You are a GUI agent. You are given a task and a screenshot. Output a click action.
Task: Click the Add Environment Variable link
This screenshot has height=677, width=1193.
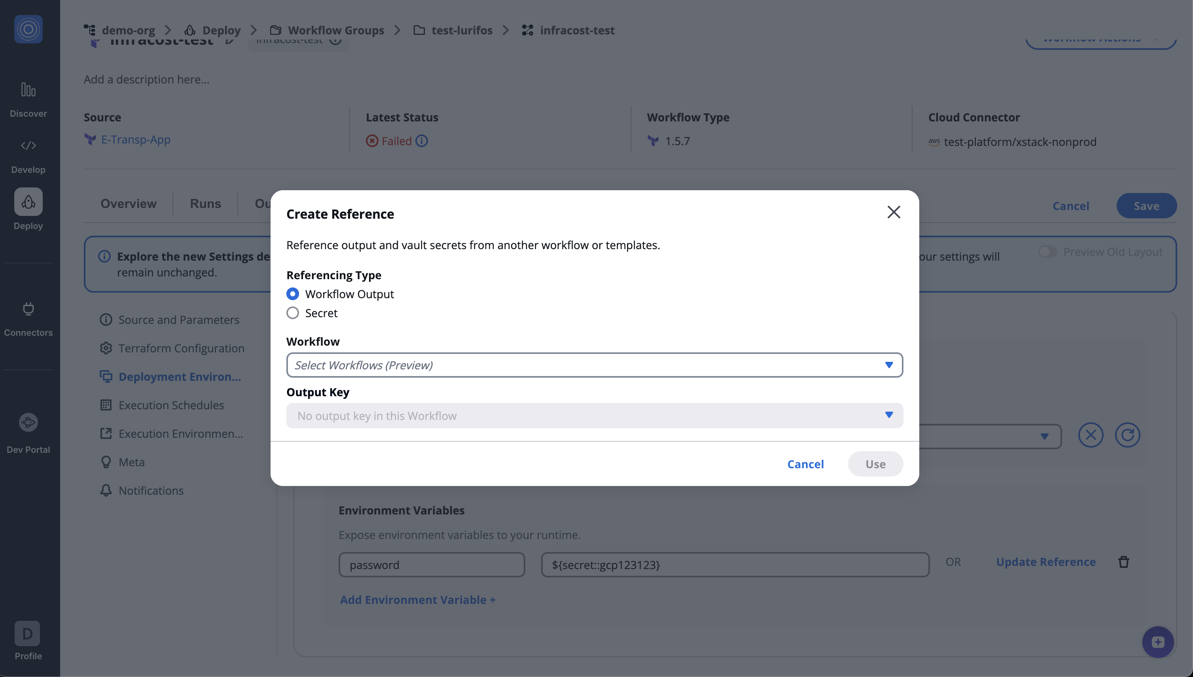[417, 600]
